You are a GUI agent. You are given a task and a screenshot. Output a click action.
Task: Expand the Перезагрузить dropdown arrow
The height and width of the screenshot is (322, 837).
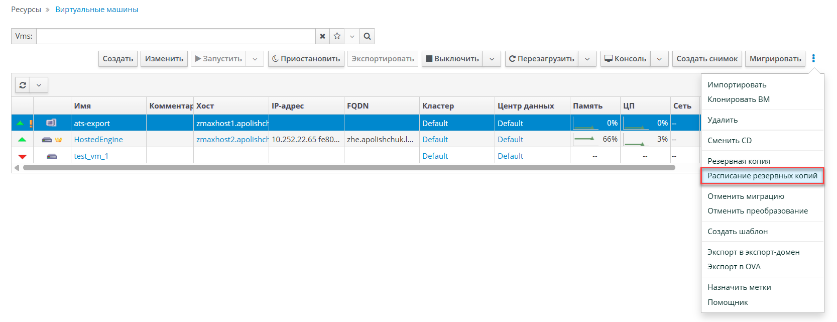pyautogui.click(x=587, y=59)
